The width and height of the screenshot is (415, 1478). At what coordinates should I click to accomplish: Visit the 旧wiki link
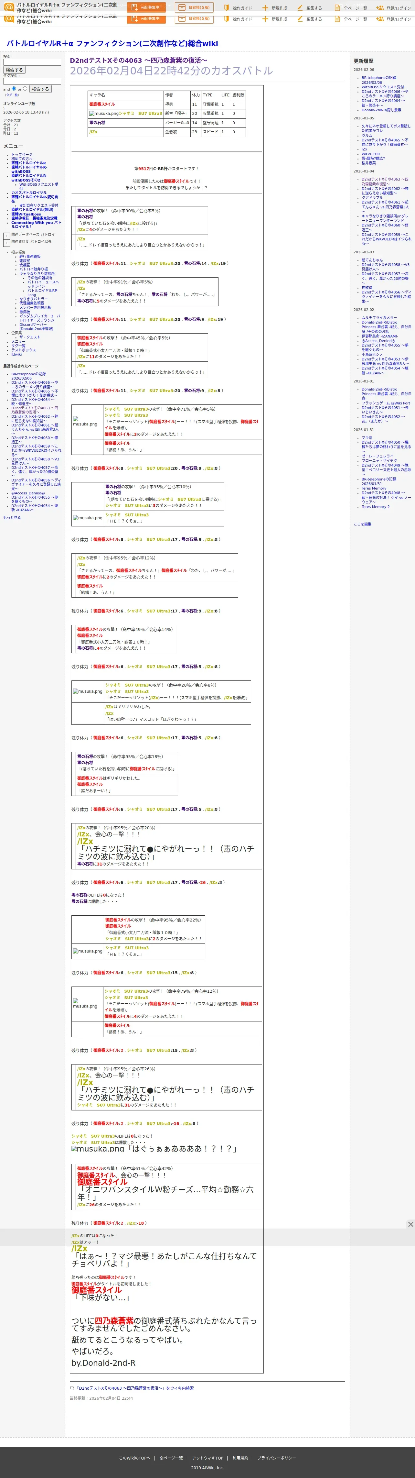click(16, 354)
